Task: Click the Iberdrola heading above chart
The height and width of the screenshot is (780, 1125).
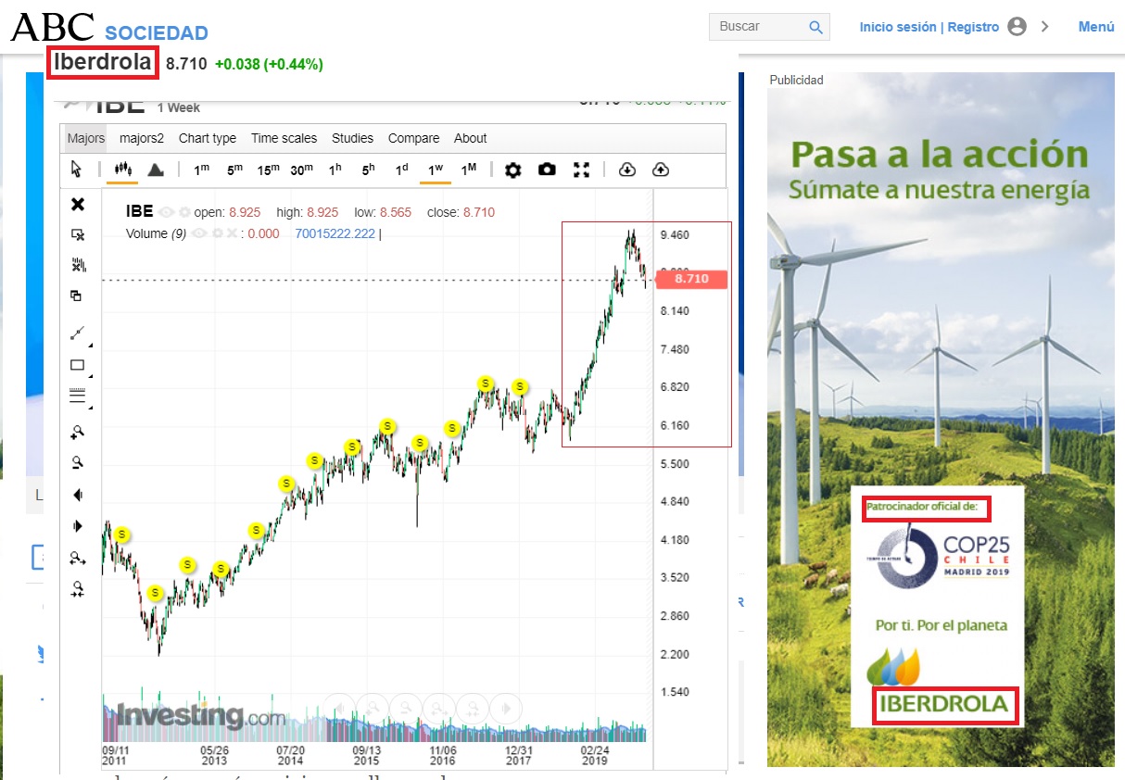Action: click(x=103, y=63)
